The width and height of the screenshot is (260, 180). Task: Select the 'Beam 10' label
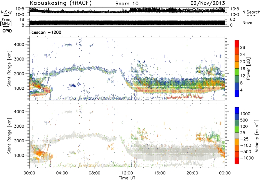pos(127,4)
